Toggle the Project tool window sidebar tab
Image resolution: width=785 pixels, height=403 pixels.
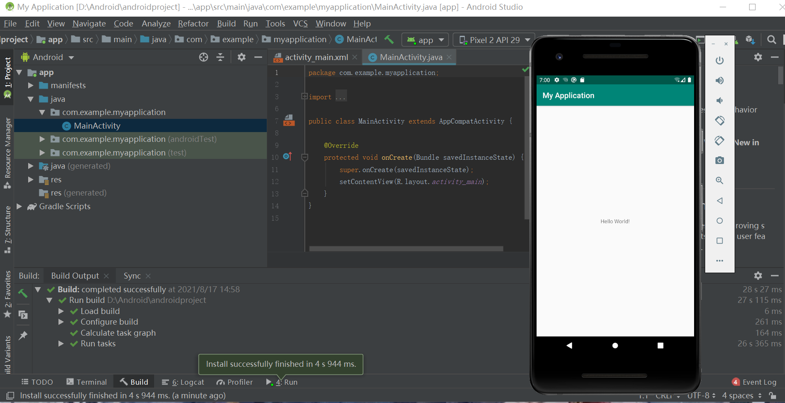tap(8, 72)
